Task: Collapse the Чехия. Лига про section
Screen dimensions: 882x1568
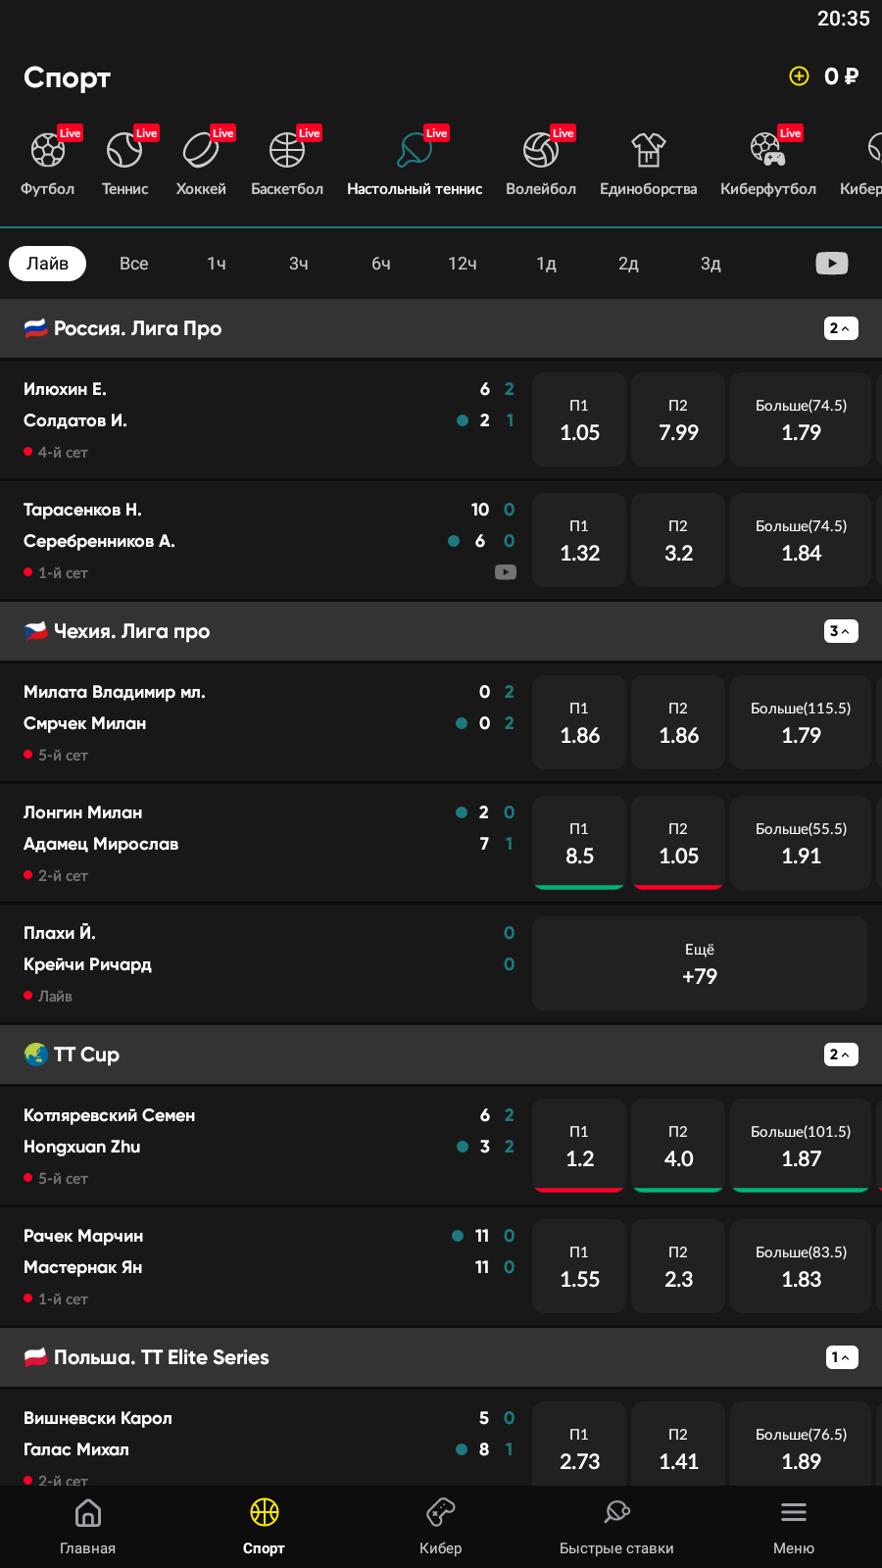Action: [841, 631]
